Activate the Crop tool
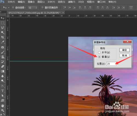The height and width of the screenshot is (116, 137). click(x=2, y=37)
